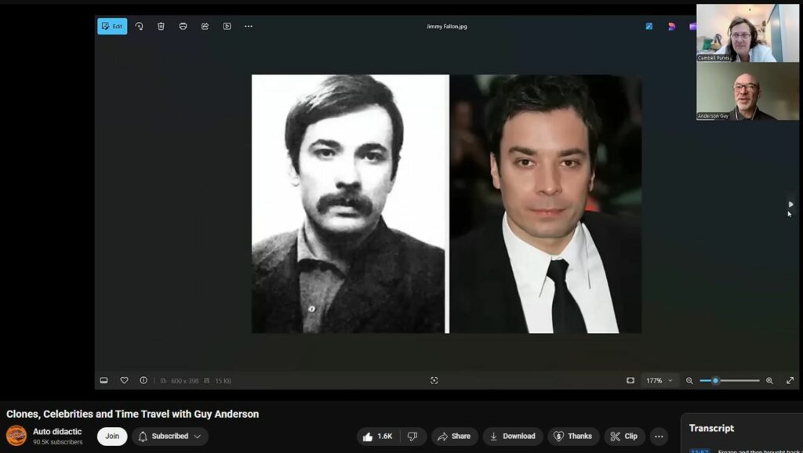Image resolution: width=803 pixels, height=453 pixels.
Task: Click the 15 KB file size text
Action: 223,381
